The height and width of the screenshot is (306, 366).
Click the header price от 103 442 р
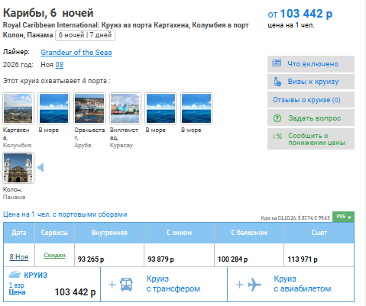click(300, 14)
